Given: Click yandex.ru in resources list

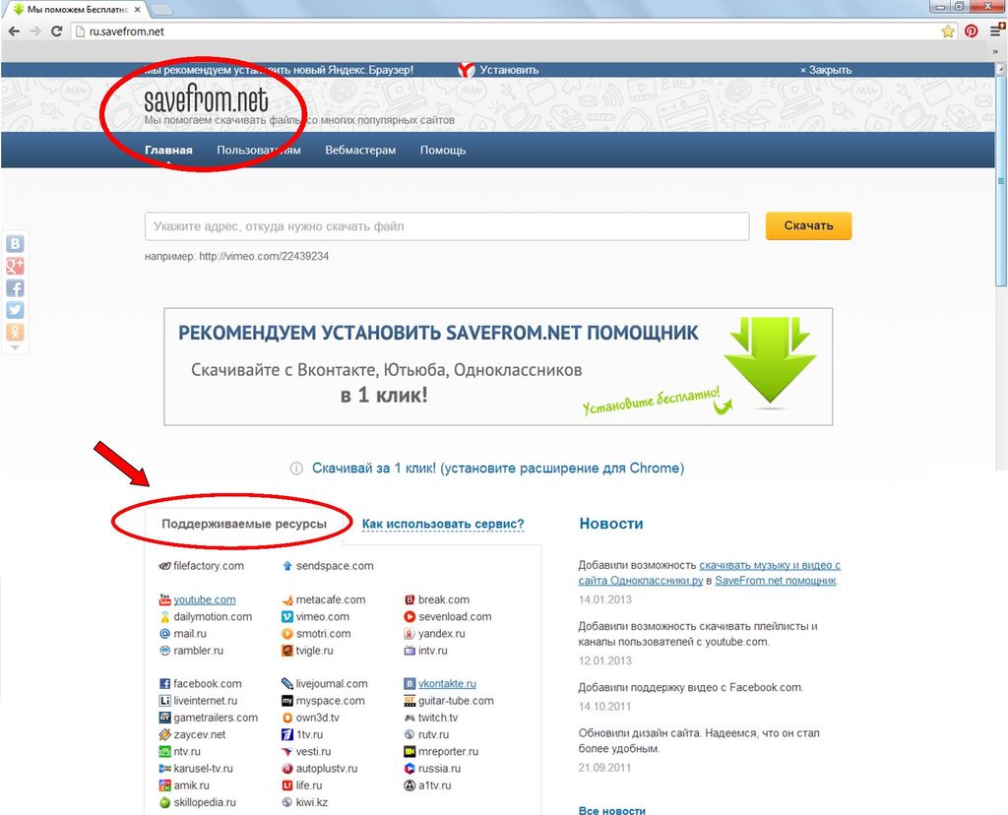Looking at the screenshot, I should click(x=442, y=634).
